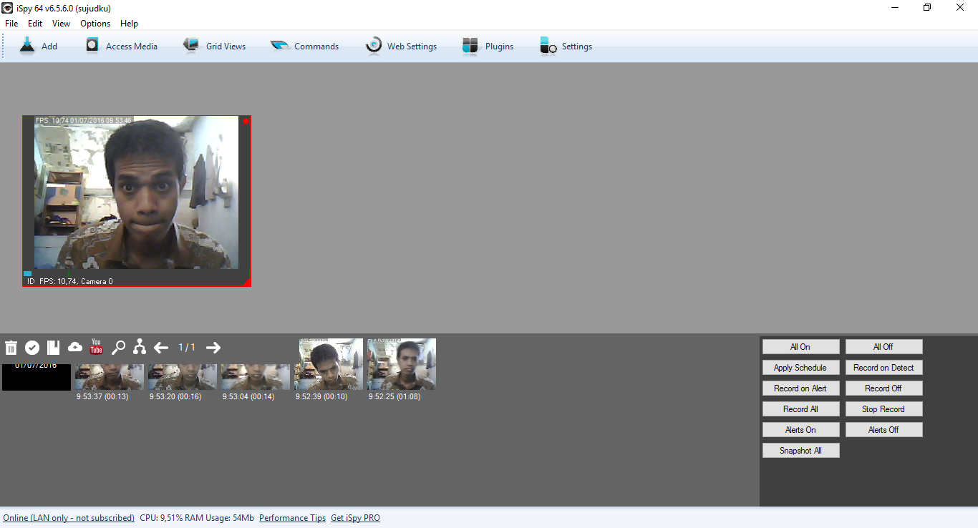Enable Alerts On for all cameras
This screenshot has height=528, width=978.
[800, 429]
